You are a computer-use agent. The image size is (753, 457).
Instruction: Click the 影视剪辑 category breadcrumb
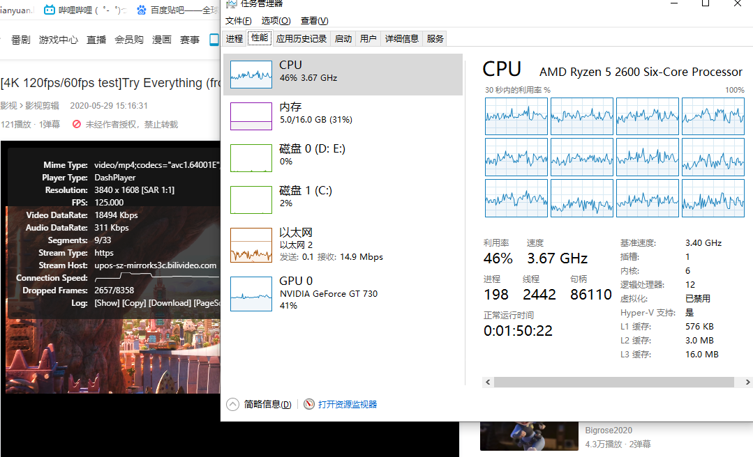[x=43, y=105]
